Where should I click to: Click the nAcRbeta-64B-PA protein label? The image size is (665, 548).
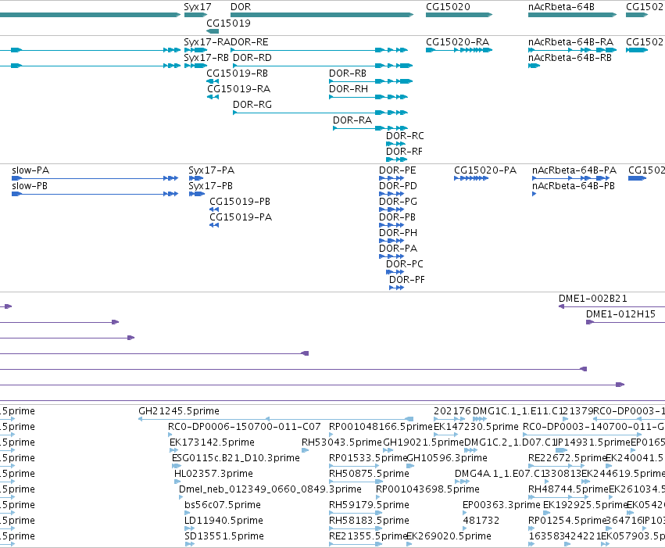pyautogui.click(x=574, y=170)
